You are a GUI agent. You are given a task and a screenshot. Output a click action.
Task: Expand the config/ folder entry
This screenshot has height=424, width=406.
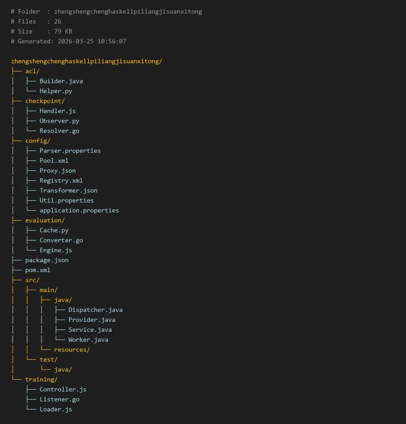click(37, 141)
